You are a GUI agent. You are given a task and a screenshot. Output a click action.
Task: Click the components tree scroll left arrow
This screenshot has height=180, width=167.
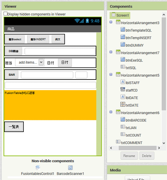pos(111,148)
